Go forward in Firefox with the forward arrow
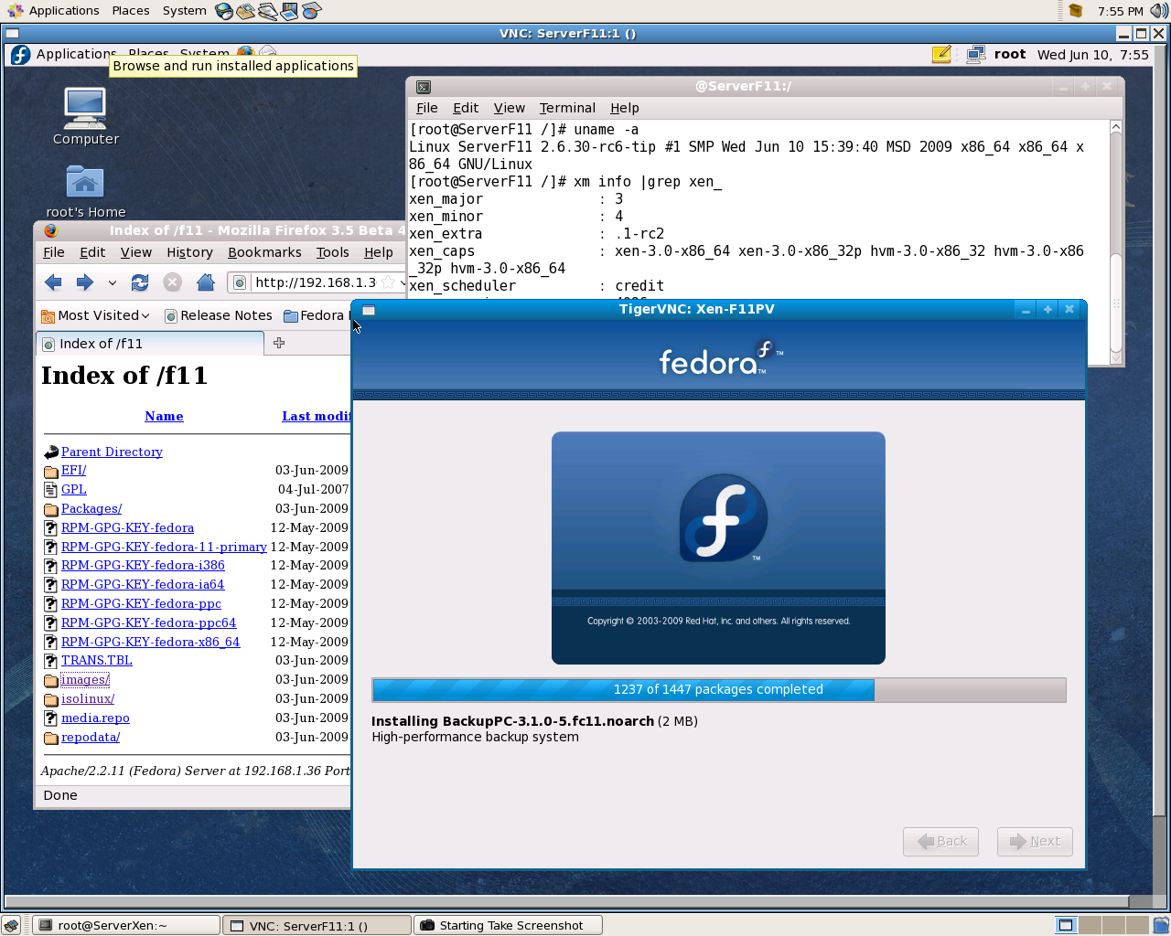 (84, 282)
